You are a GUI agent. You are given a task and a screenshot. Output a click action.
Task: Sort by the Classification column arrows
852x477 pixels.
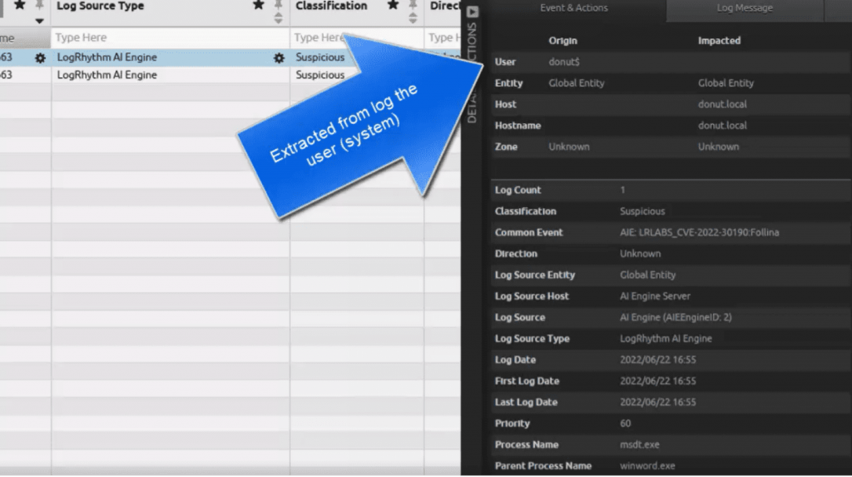[x=413, y=18]
